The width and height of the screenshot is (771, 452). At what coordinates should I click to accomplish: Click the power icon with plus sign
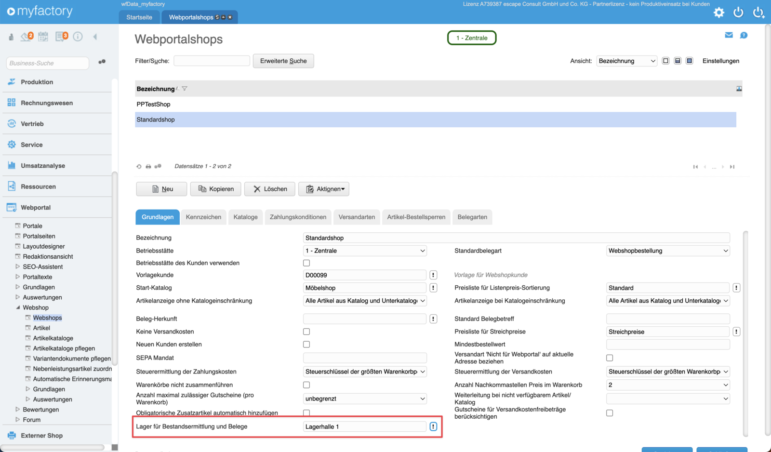coord(758,13)
